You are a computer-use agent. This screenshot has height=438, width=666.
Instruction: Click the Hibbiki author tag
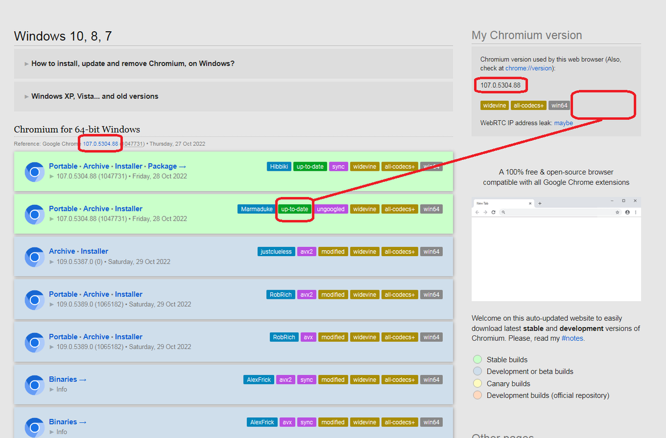point(279,166)
